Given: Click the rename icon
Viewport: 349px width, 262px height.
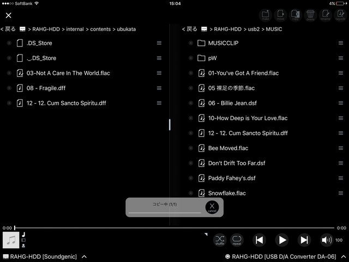Looking at the screenshot, I should tap(325, 15).
